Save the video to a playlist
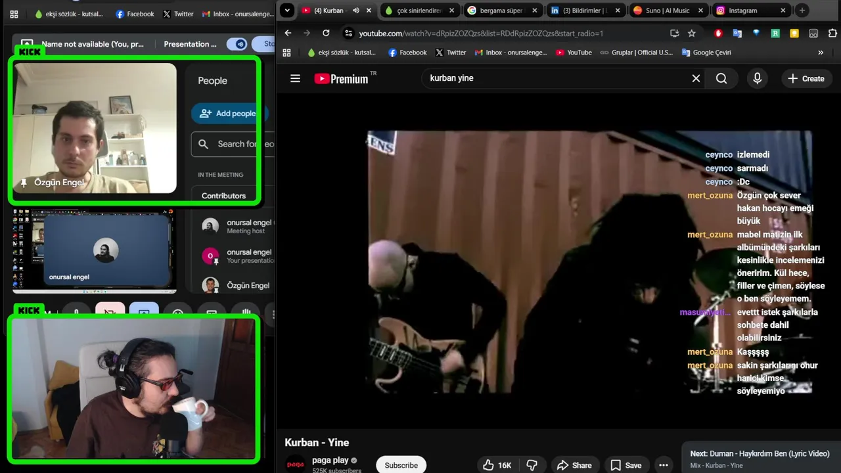The image size is (841, 473). click(x=625, y=465)
